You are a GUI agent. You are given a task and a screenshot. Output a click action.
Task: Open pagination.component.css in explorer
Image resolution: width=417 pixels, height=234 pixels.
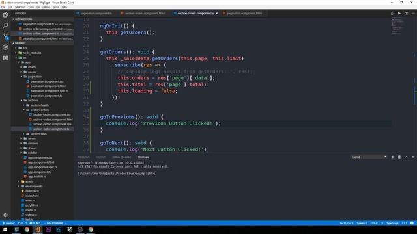point(47,81)
